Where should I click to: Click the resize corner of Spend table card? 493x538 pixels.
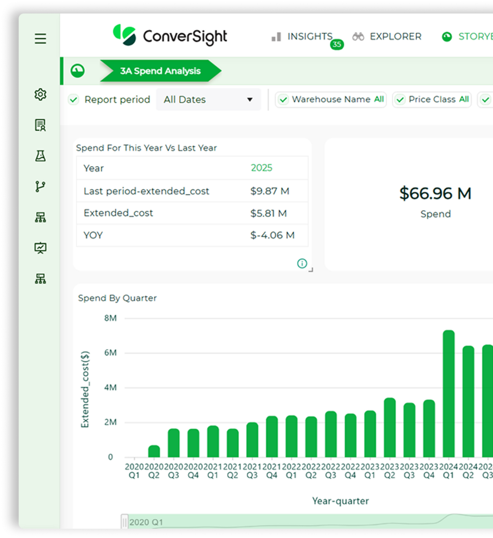coord(311,270)
